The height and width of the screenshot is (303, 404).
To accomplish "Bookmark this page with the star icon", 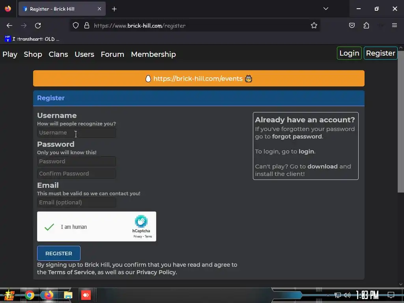I will 314,26.
